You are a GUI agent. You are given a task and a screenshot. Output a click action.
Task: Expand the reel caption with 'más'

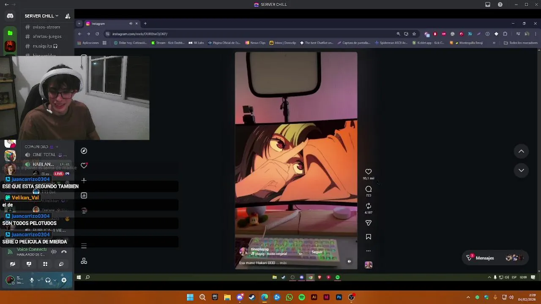tap(283, 263)
